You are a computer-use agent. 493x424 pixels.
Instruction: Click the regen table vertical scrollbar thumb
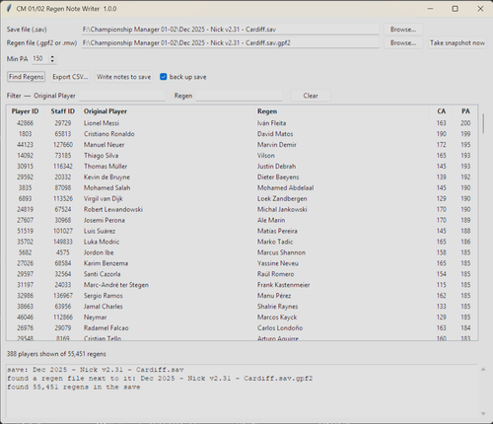(483, 123)
